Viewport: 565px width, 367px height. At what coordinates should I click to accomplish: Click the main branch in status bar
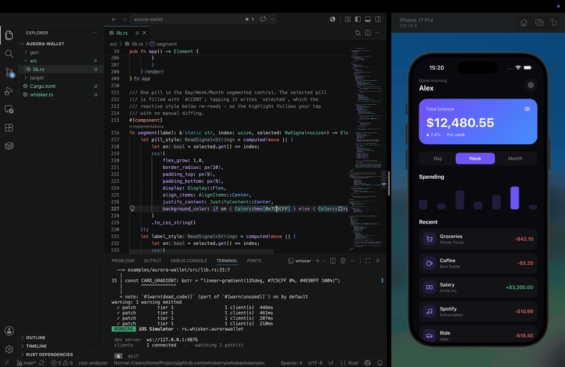click(26, 363)
